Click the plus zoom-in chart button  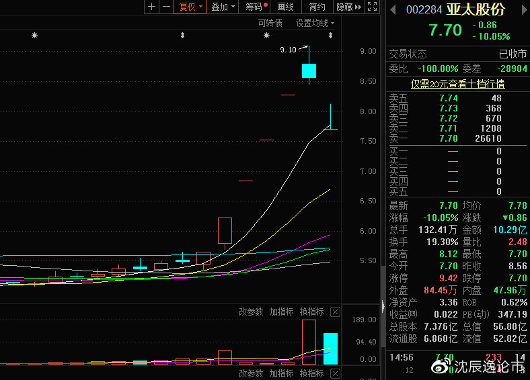point(151,7)
